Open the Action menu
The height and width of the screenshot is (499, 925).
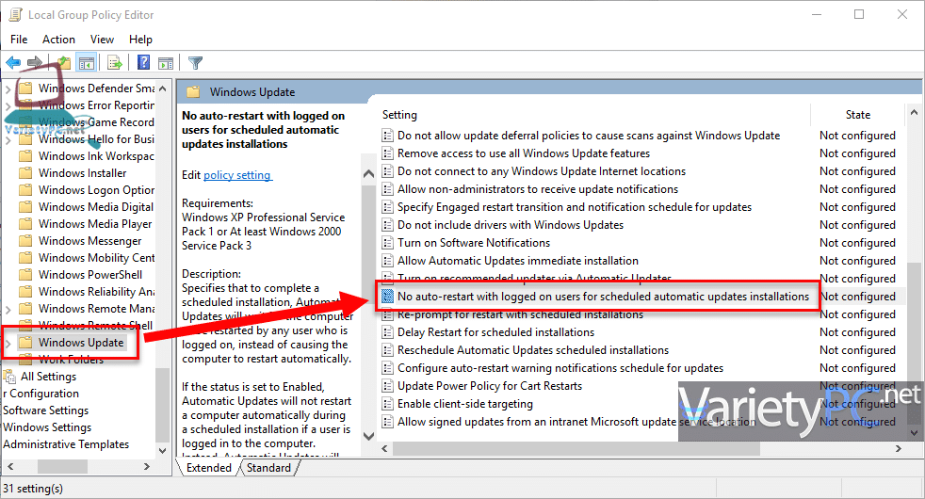pyautogui.click(x=58, y=40)
